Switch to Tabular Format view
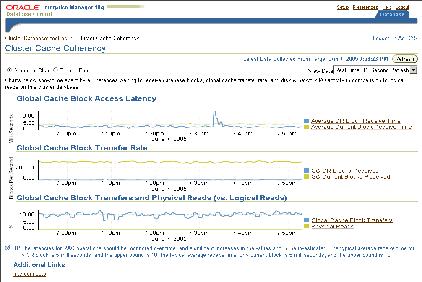The height and width of the screenshot is (282, 422). [x=55, y=70]
